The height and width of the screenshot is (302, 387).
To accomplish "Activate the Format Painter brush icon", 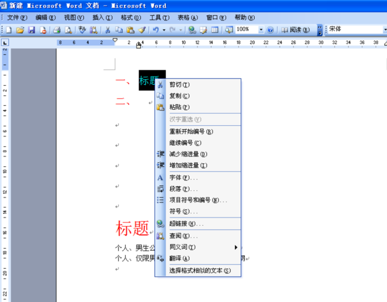I will (x=142, y=30).
